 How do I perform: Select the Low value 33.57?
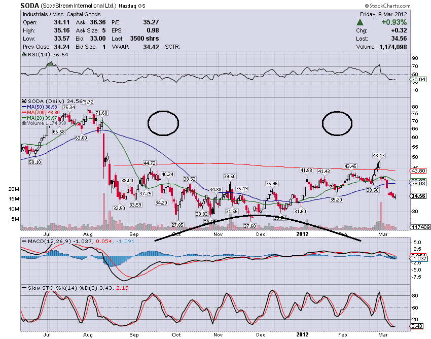[x=62, y=39]
